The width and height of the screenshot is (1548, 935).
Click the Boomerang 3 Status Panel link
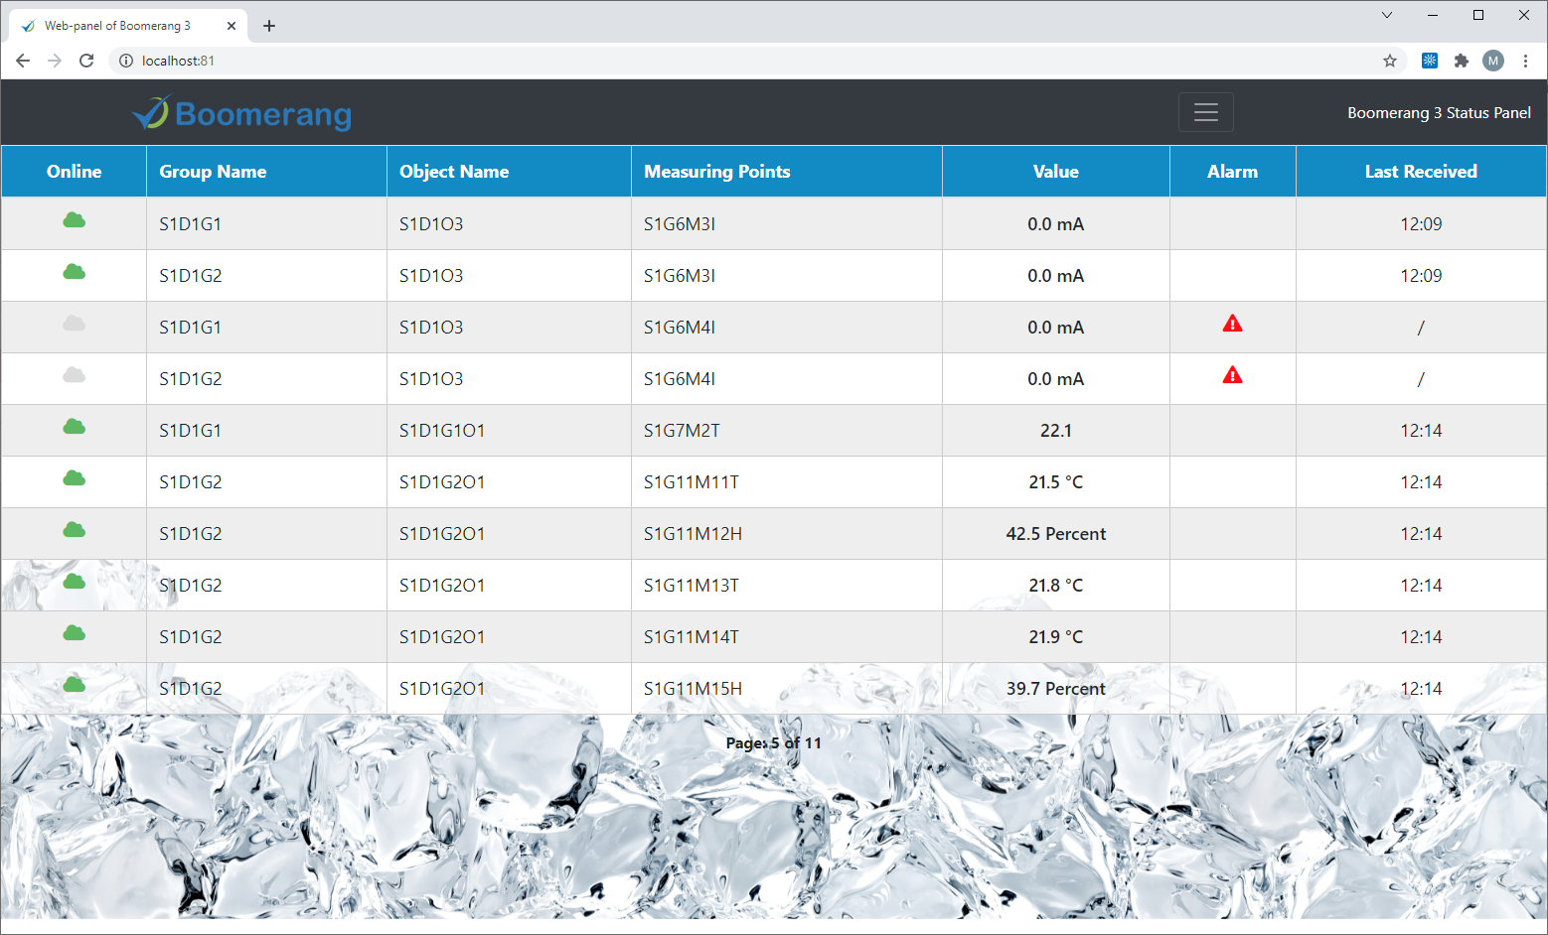1438,113
